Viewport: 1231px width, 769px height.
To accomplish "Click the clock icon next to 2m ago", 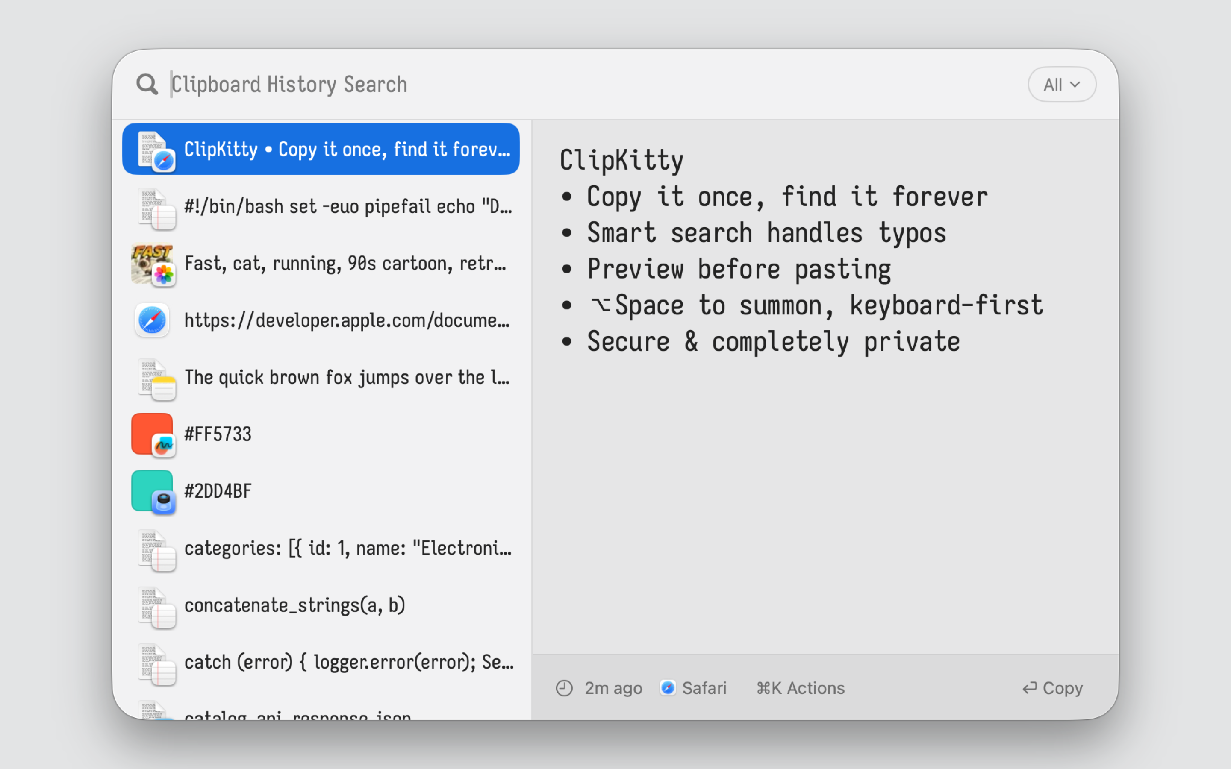I will pos(564,688).
